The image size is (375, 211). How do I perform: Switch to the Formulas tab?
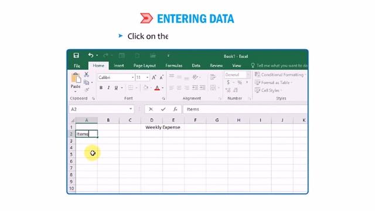click(x=174, y=66)
